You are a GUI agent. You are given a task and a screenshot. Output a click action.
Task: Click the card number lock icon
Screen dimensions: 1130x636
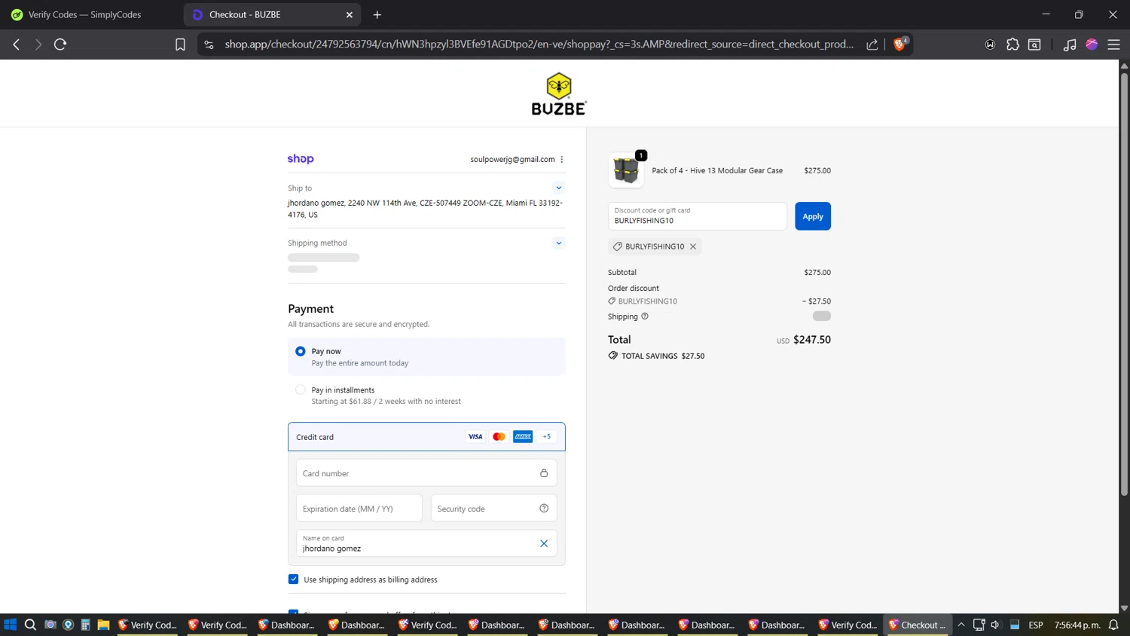(x=544, y=473)
